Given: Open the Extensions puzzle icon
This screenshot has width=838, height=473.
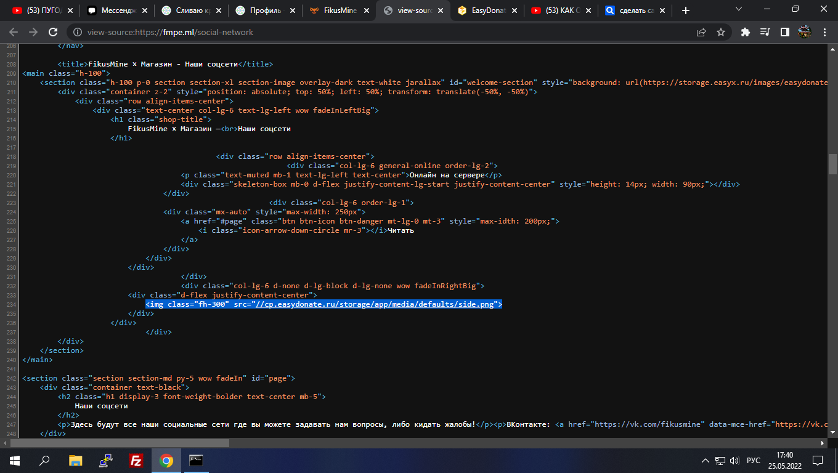Looking at the screenshot, I should pyautogui.click(x=746, y=32).
